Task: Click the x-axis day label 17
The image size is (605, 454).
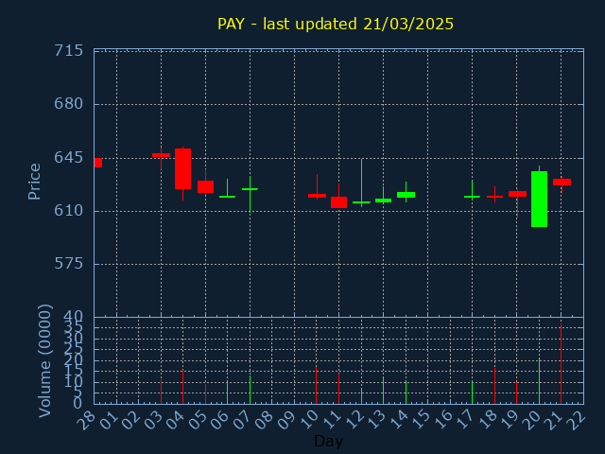Action: coord(464,420)
